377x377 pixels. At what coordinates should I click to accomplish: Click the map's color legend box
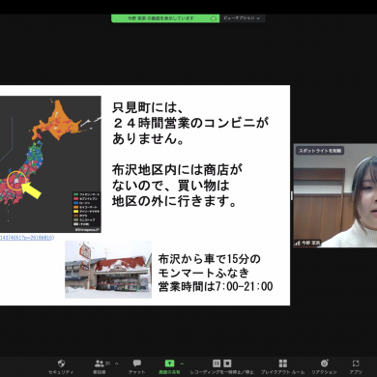[x=86, y=209]
